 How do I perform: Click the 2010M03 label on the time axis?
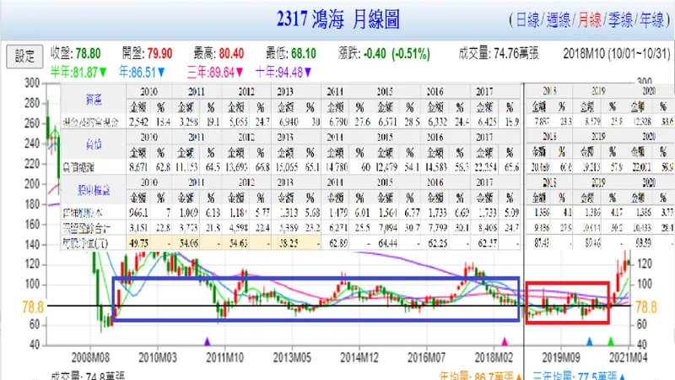point(158,357)
